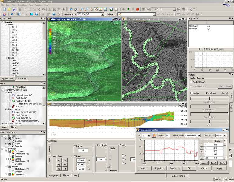Click the orange chart icon in Time series editor

click(x=154, y=136)
